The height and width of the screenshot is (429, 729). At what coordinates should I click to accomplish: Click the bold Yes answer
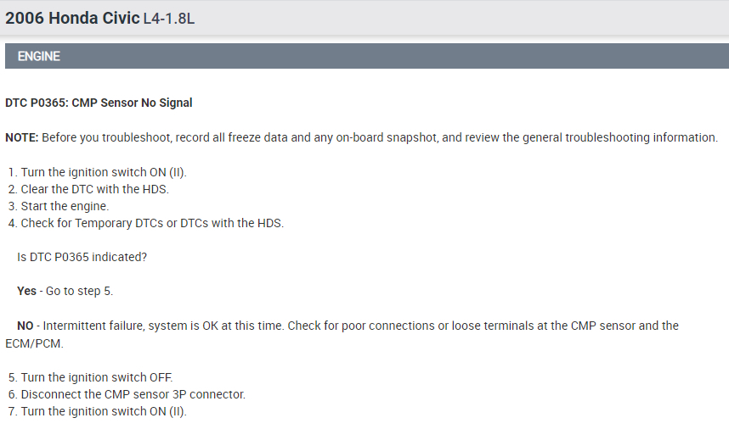pyautogui.click(x=26, y=291)
